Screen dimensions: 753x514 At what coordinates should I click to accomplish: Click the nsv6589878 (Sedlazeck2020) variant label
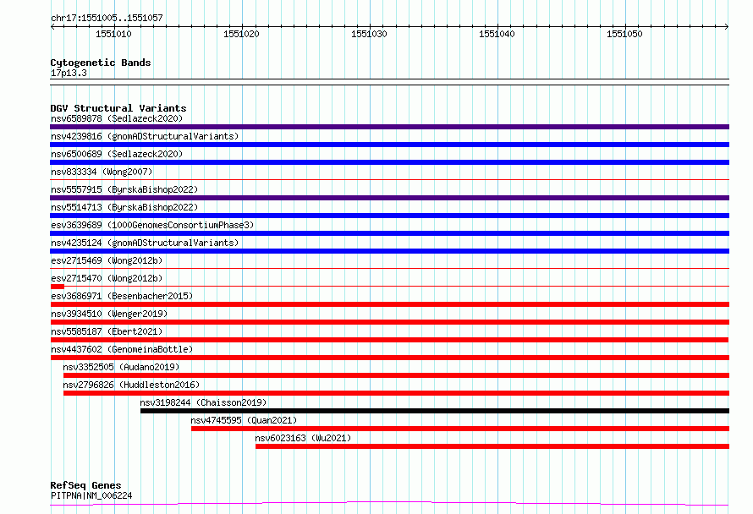(x=117, y=118)
